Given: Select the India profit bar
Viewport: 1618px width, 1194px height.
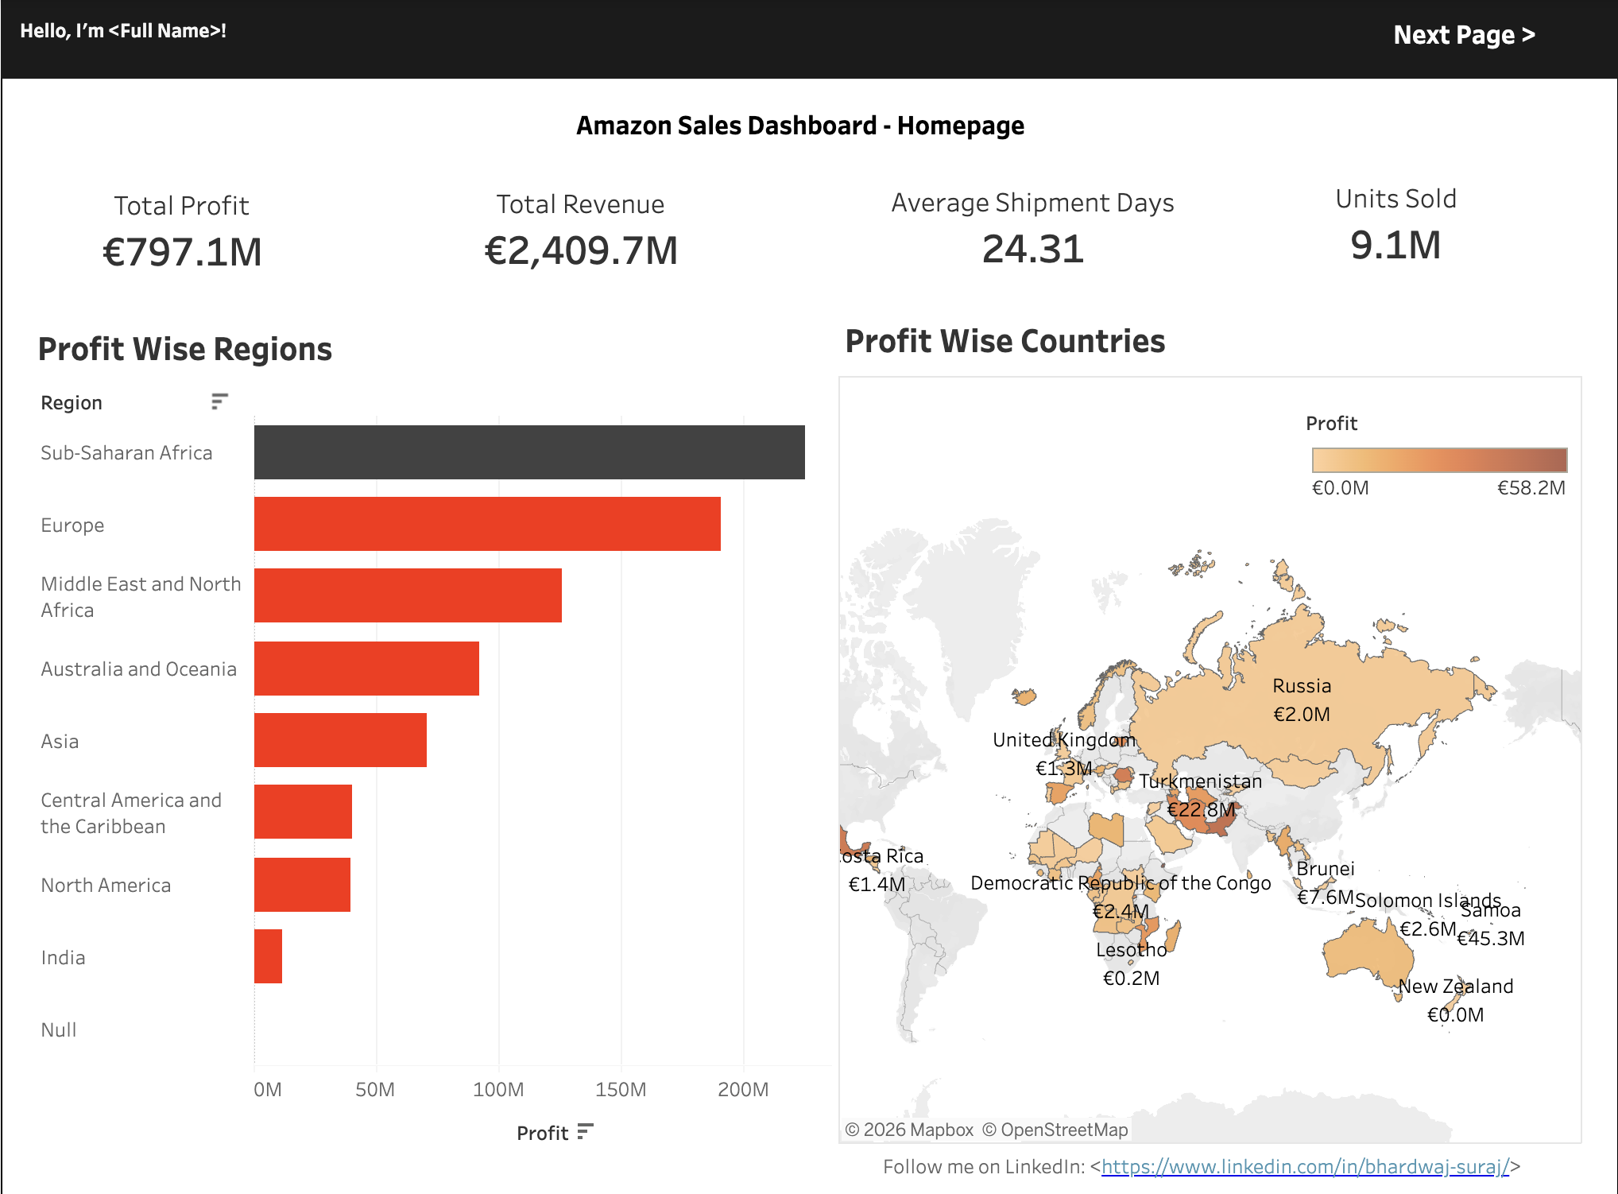Looking at the screenshot, I should pos(268,956).
